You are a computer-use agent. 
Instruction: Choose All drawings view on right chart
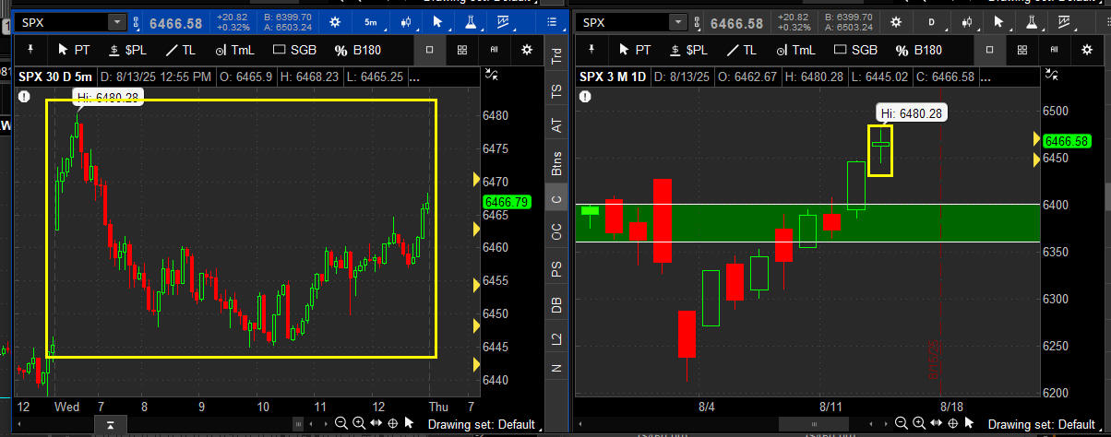pos(1057,50)
